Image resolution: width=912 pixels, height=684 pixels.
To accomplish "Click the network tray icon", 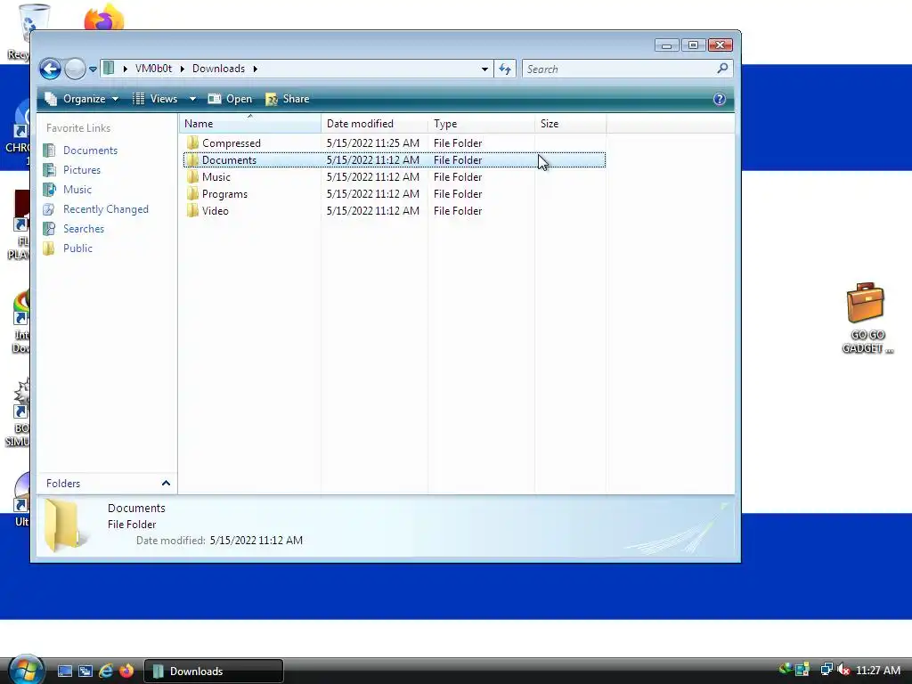I will click(x=826, y=670).
